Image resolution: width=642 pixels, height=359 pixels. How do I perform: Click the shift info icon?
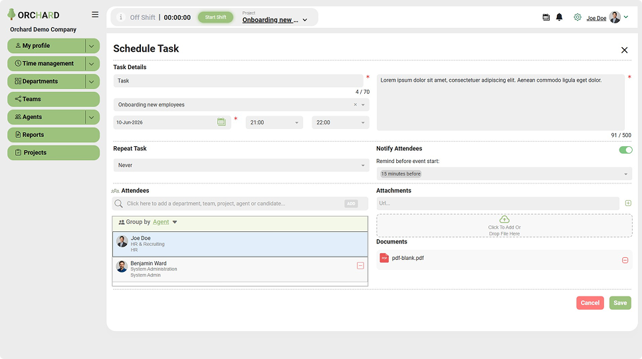click(x=120, y=17)
